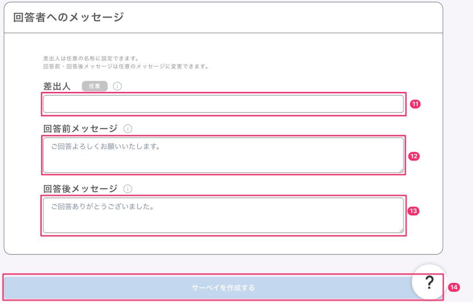Click the pink number 11 marker

click(415, 104)
